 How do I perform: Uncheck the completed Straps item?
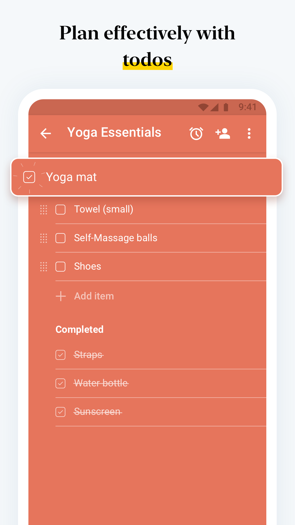(60, 355)
